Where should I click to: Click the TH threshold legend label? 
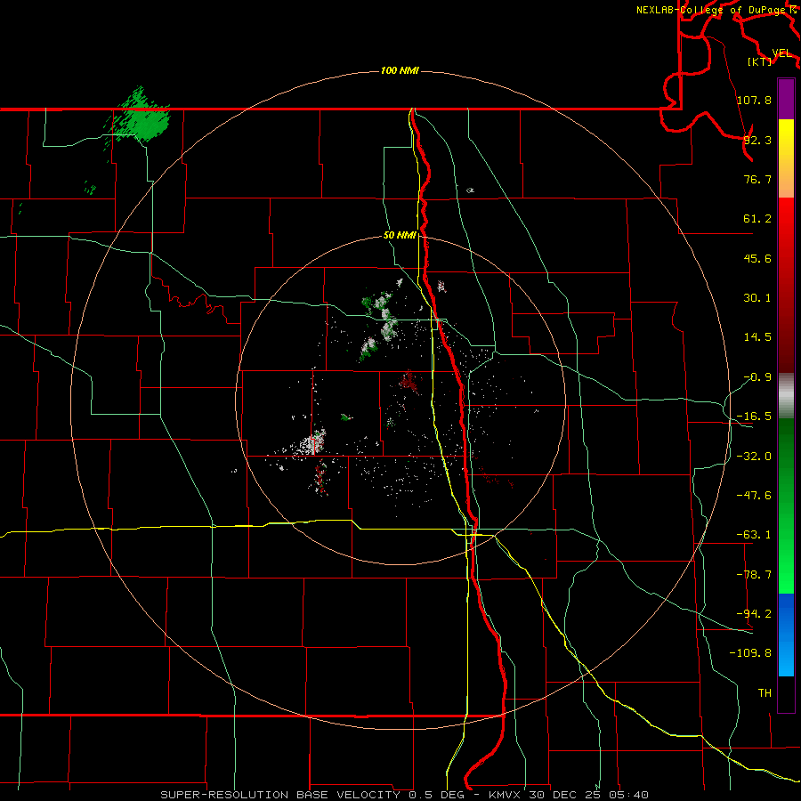pyautogui.click(x=765, y=693)
